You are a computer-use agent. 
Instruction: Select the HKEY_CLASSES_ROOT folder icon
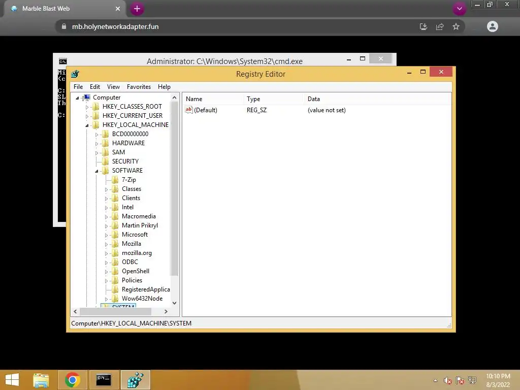pos(96,107)
